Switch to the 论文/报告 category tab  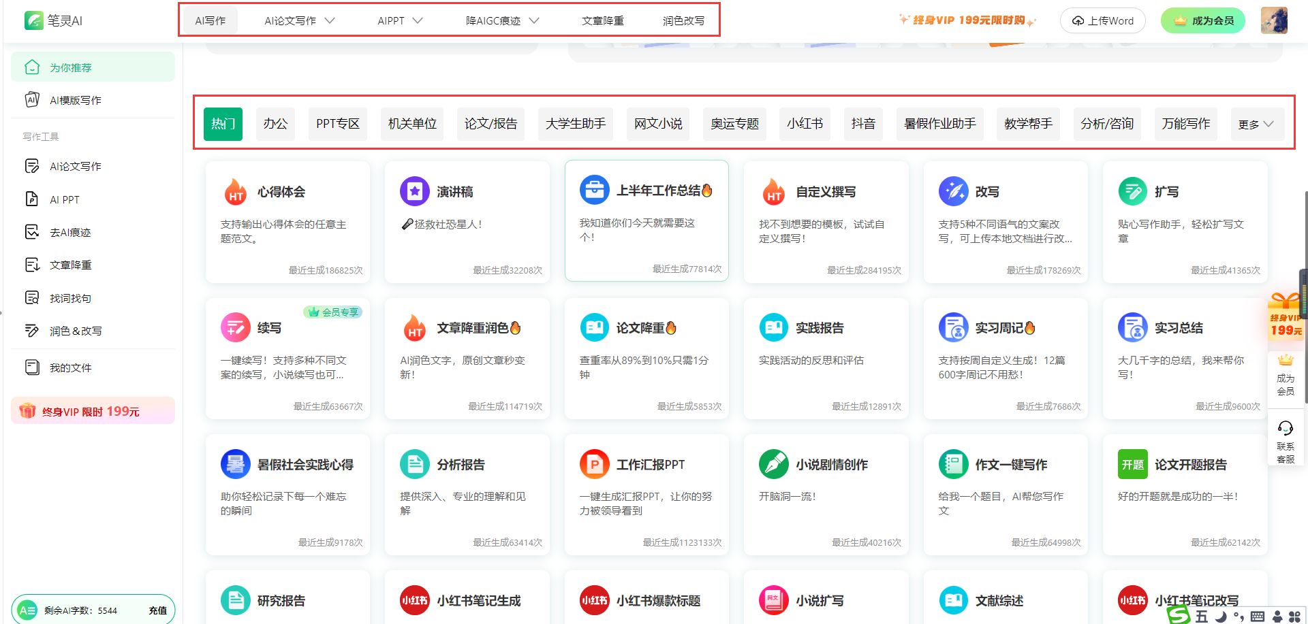pyautogui.click(x=490, y=124)
